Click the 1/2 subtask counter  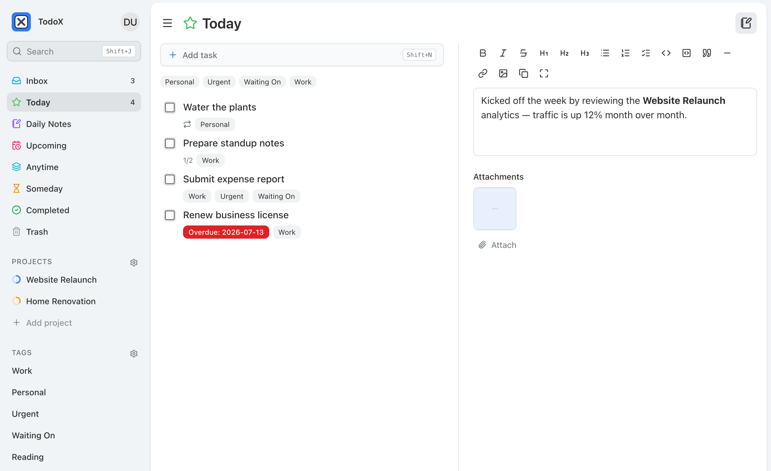click(188, 160)
